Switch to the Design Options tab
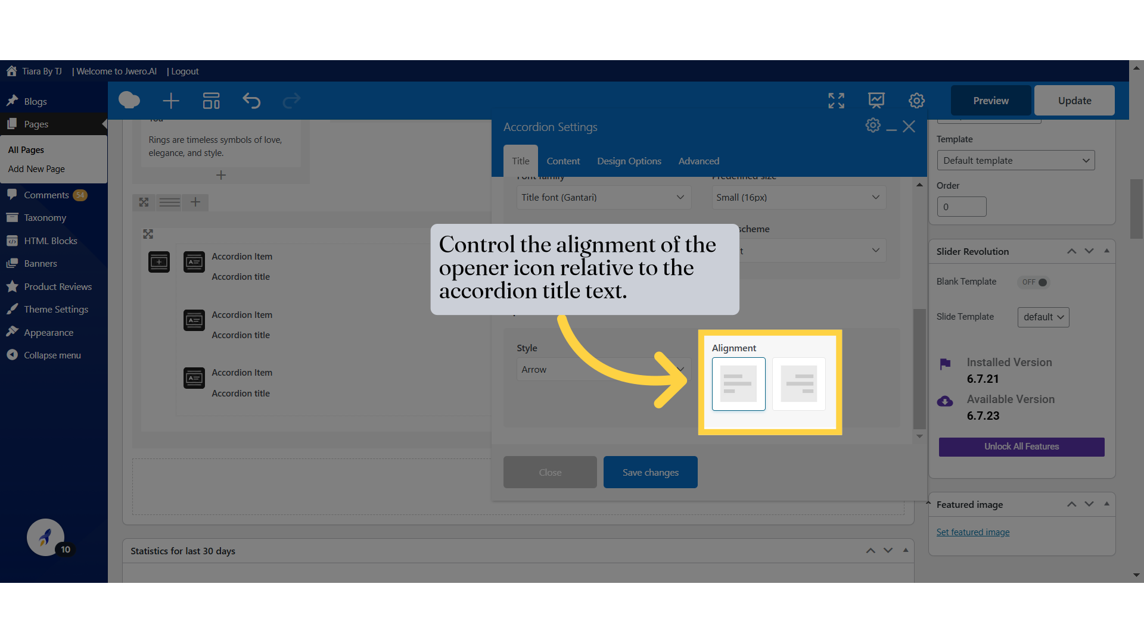 pos(629,161)
